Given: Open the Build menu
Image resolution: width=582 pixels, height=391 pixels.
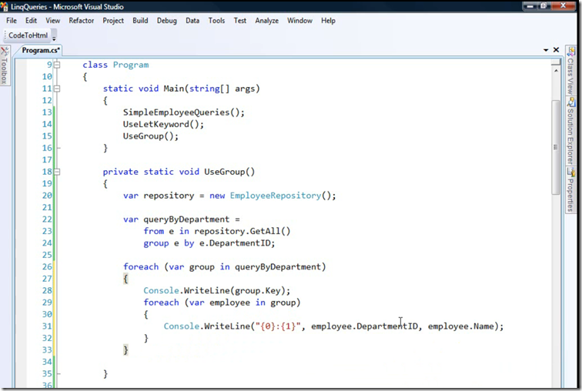Looking at the screenshot, I should 140,21.
